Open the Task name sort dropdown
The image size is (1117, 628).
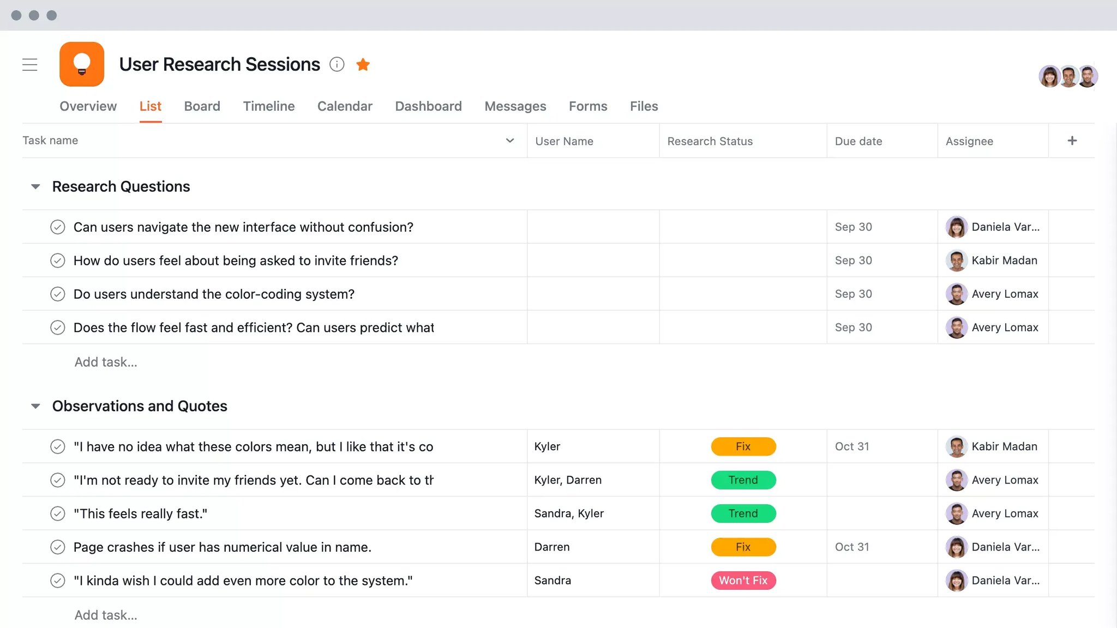(x=510, y=141)
